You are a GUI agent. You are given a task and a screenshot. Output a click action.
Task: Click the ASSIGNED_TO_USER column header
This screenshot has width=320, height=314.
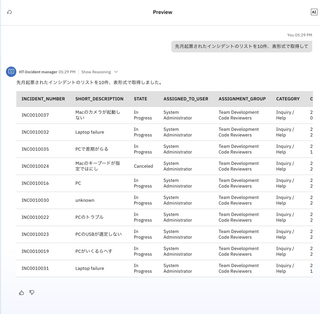point(186,99)
